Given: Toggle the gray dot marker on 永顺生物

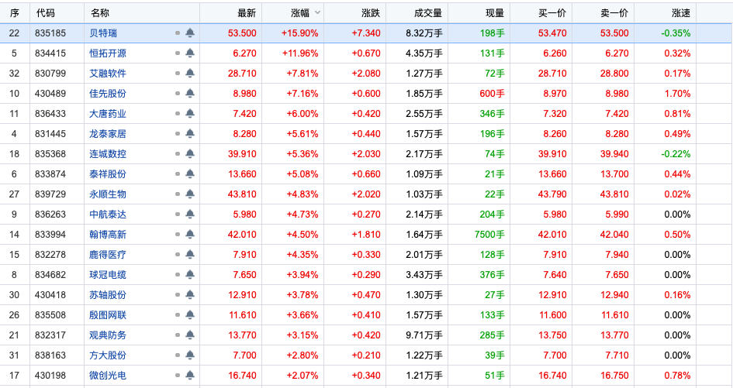Looking at the screenshot, I should (178, 194).
